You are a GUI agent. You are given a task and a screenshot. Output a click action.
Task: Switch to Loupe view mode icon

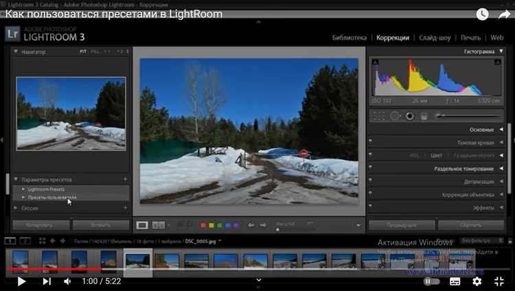[142, 225]
